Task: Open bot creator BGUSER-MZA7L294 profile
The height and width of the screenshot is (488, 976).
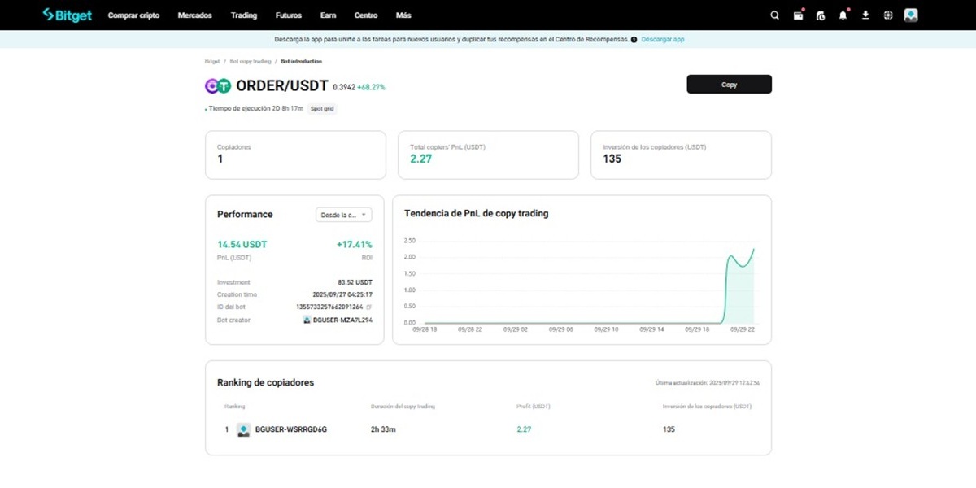Action: coord(342,320)
